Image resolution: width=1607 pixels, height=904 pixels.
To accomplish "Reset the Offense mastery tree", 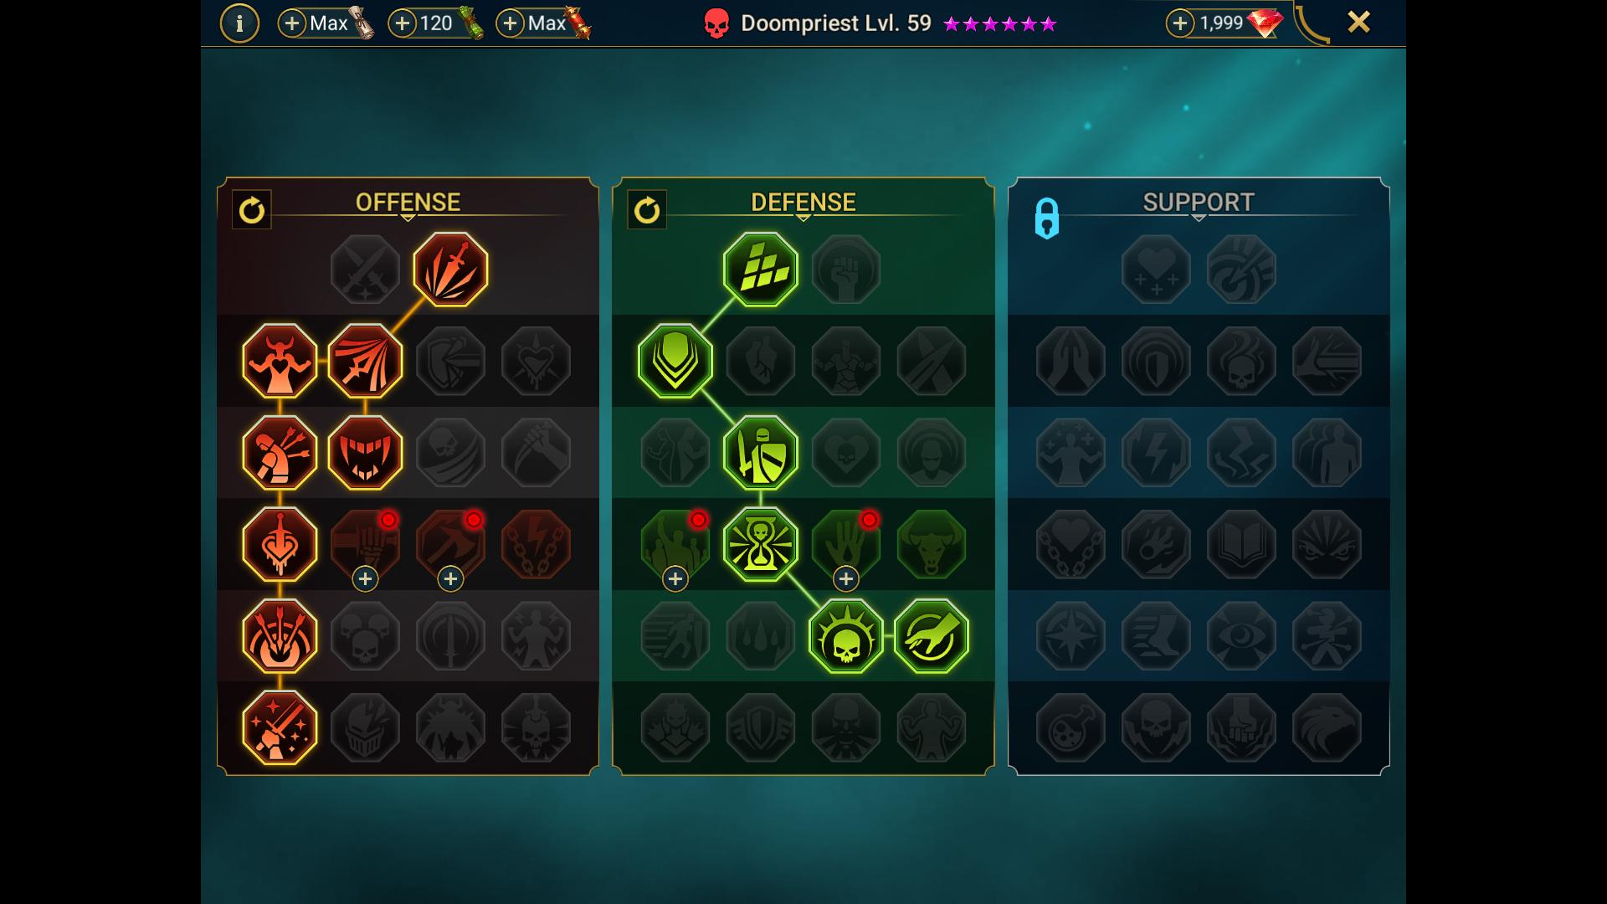I will pyautogui.click(x=252, y=210).
